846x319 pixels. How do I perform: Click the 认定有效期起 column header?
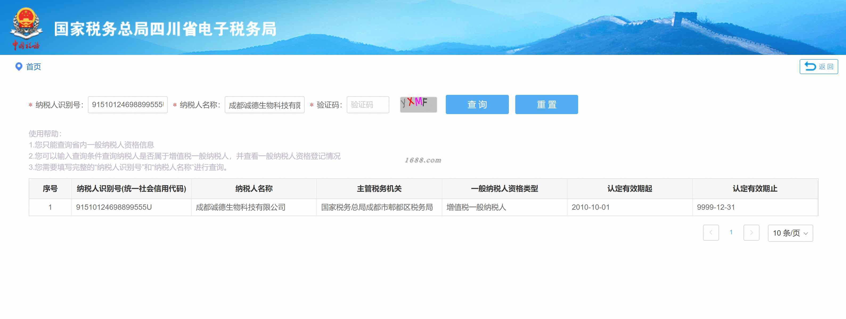click(630, 189)
